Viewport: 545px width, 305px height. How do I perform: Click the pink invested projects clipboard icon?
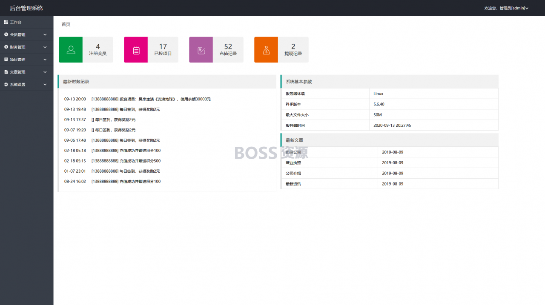(x=136, y=50)
